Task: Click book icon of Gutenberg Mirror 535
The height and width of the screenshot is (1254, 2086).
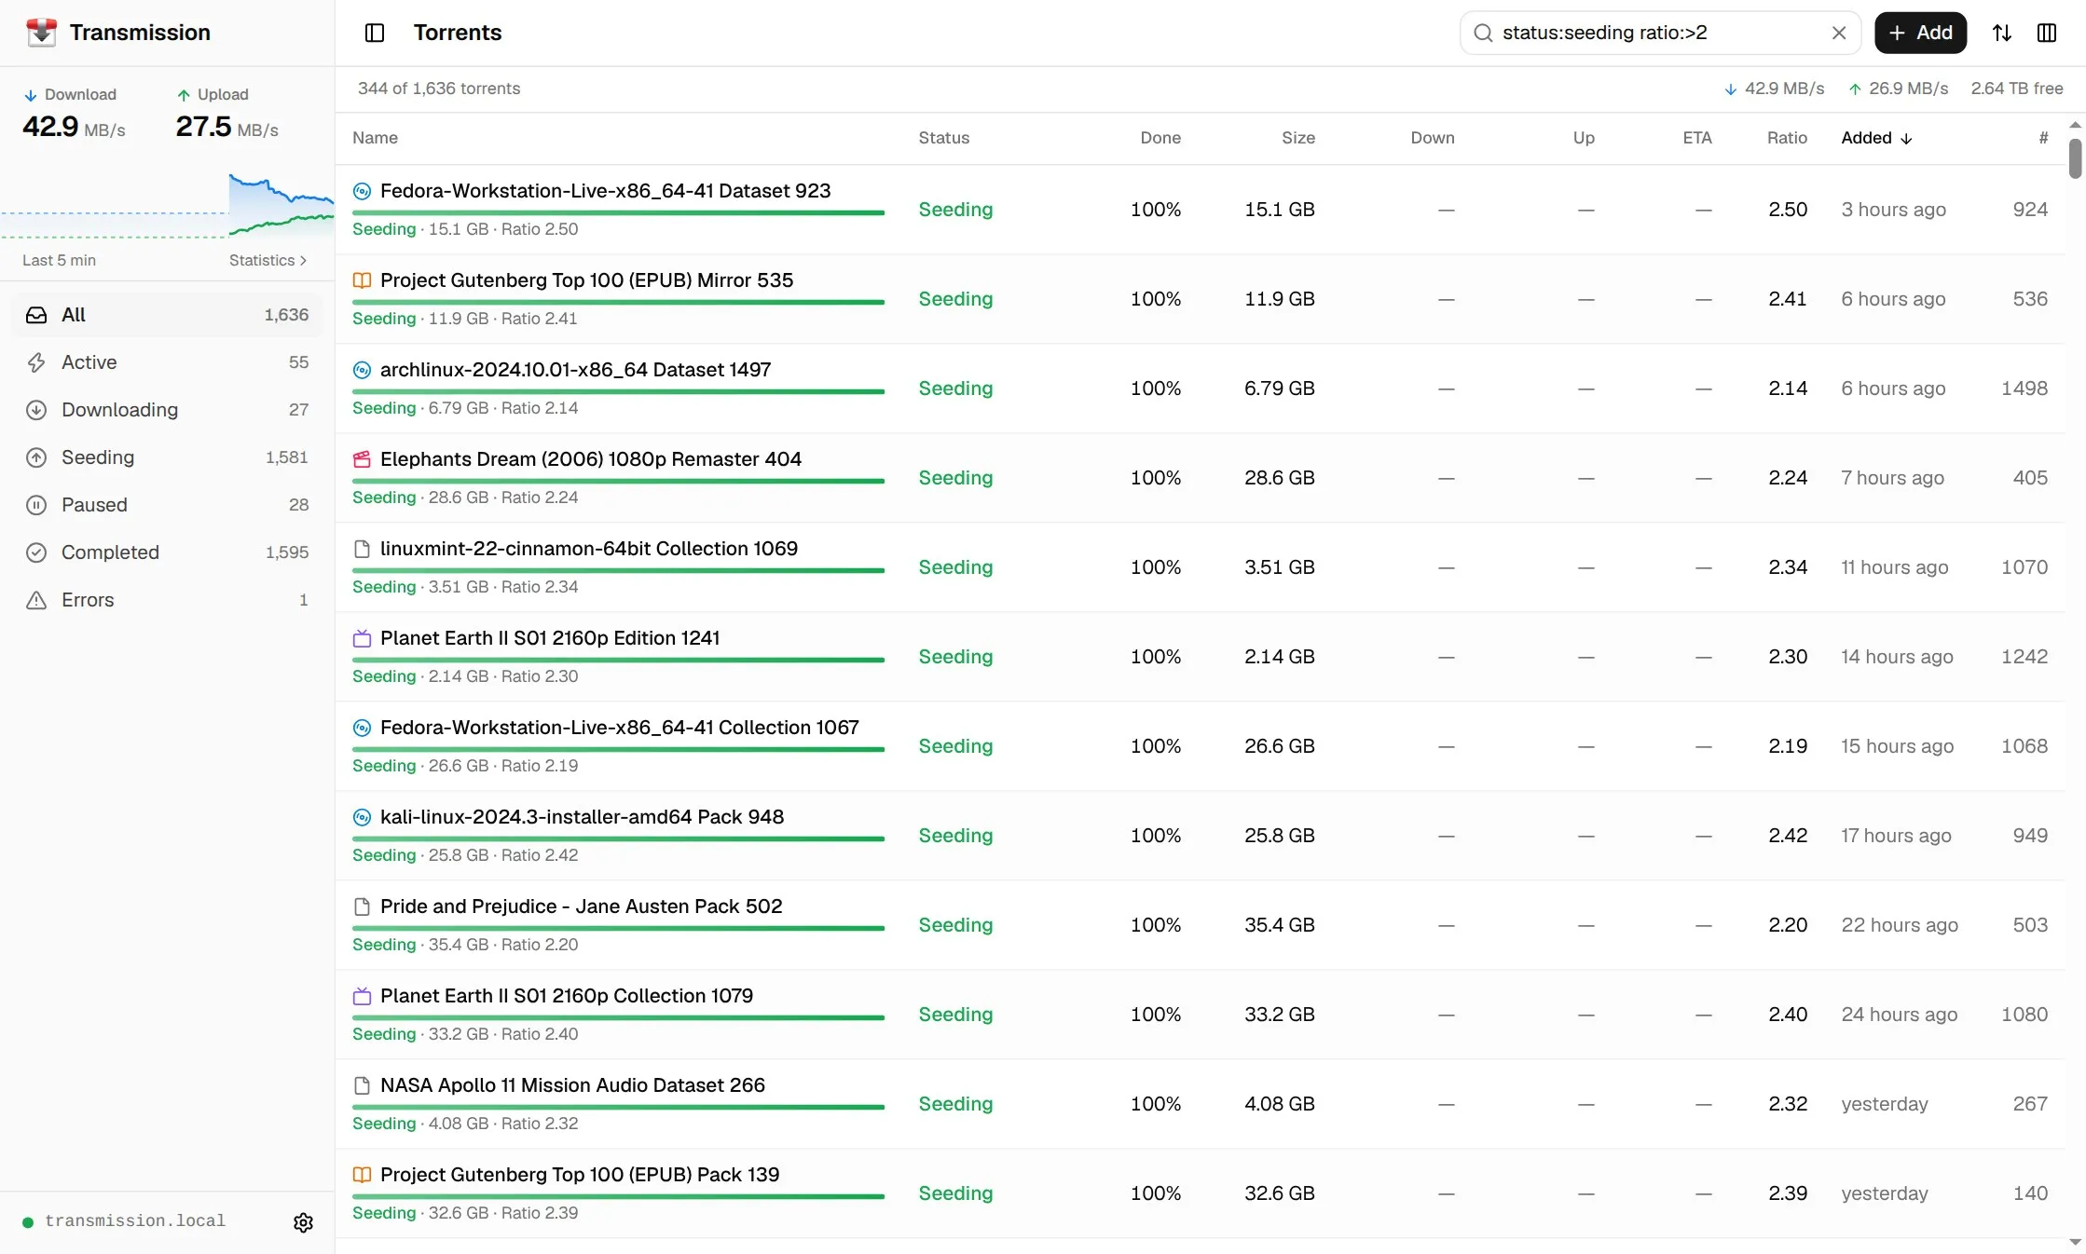Action: pyautogui.click(x=362, y=280)
